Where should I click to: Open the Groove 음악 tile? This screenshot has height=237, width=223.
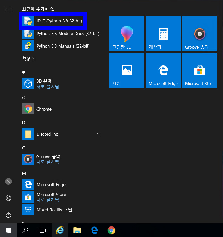pos(200,34)
